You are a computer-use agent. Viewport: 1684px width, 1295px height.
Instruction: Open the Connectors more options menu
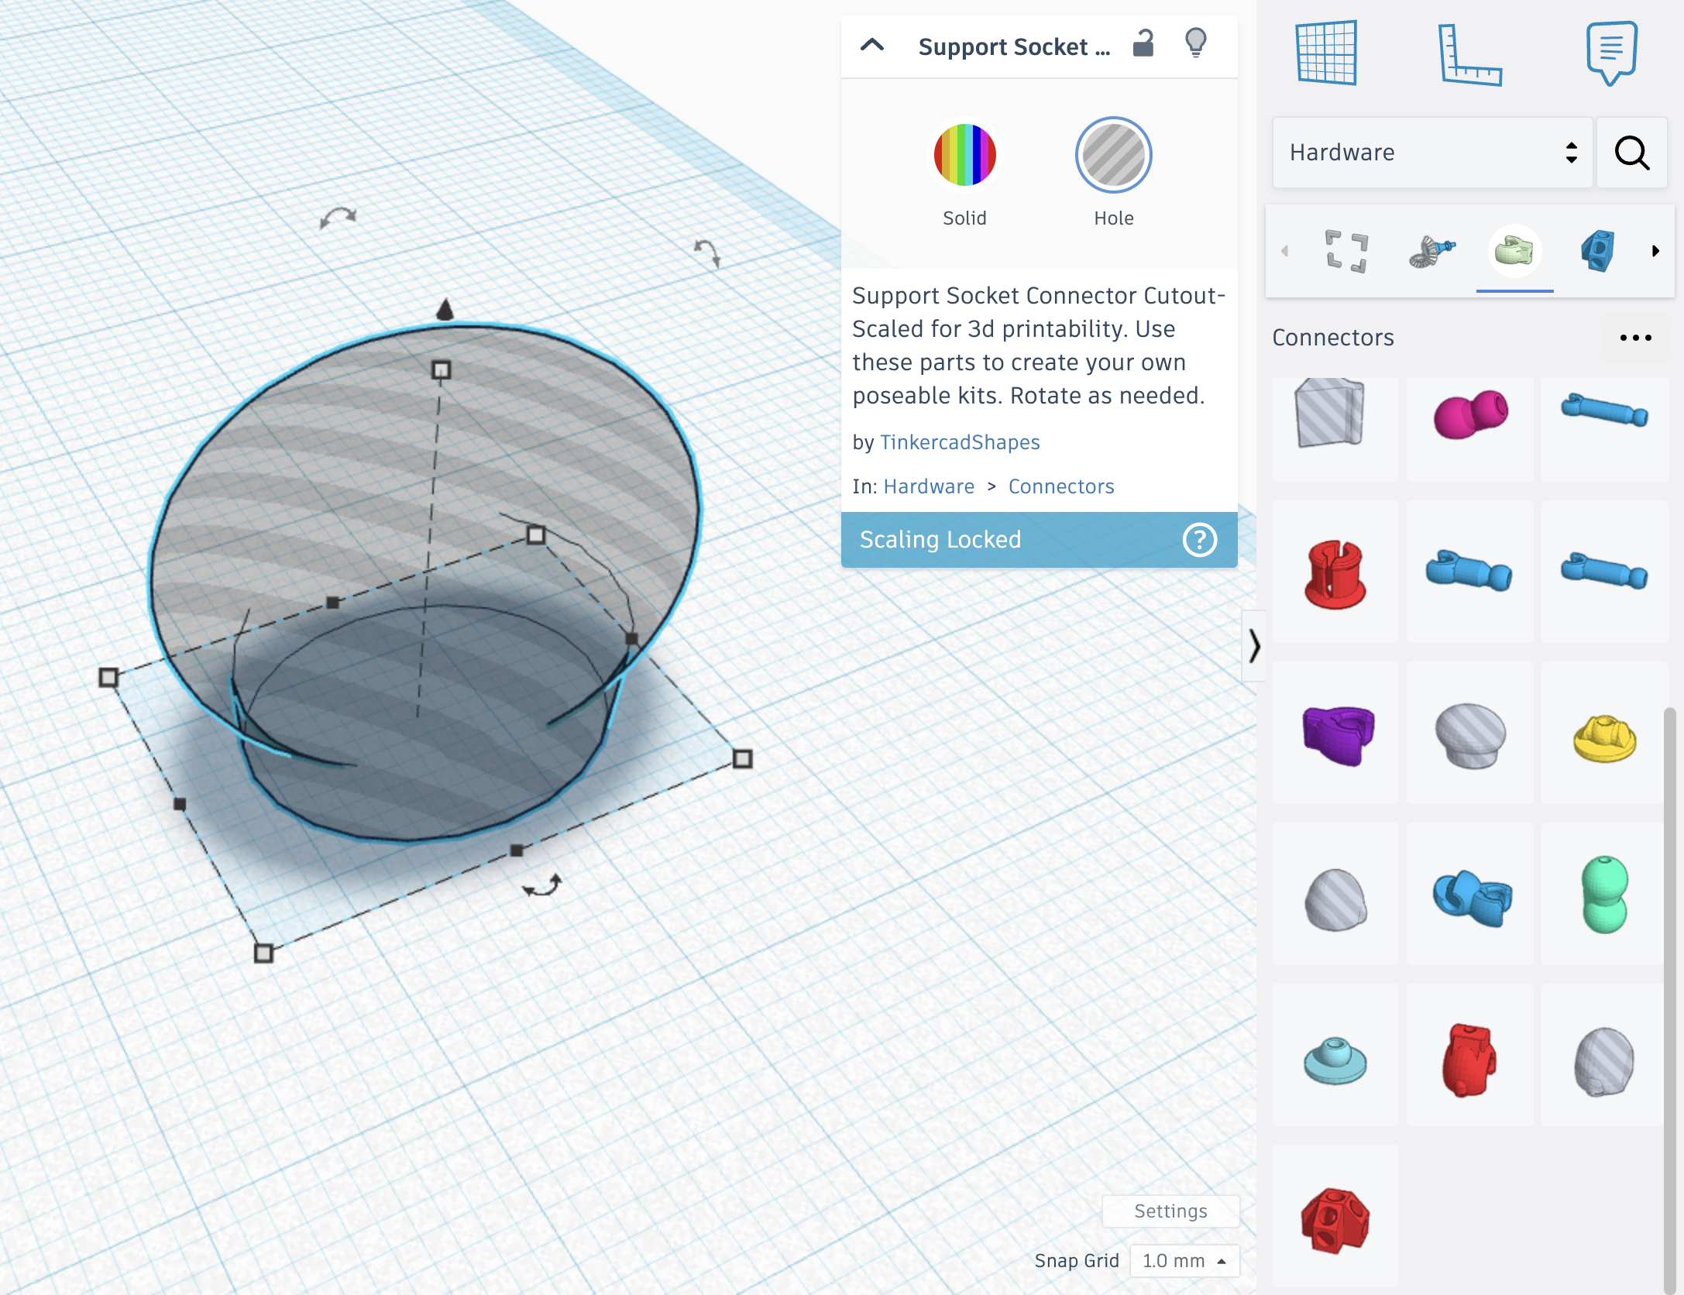click(1636, 338)
